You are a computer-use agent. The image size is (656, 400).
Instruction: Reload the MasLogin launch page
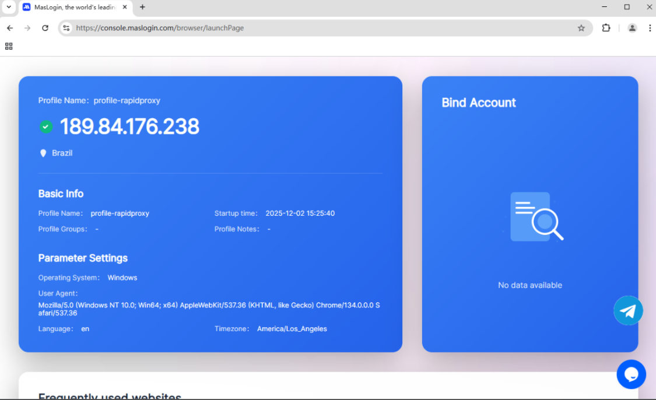pyautogui.click(x=45, y=28)
